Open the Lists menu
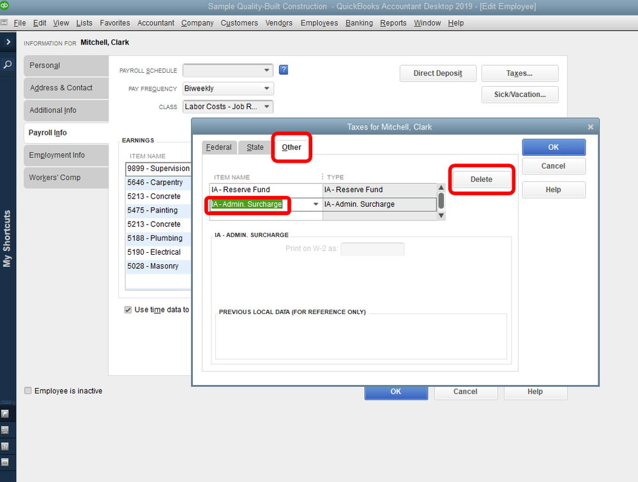638x482 pixels. click(84, 23)
